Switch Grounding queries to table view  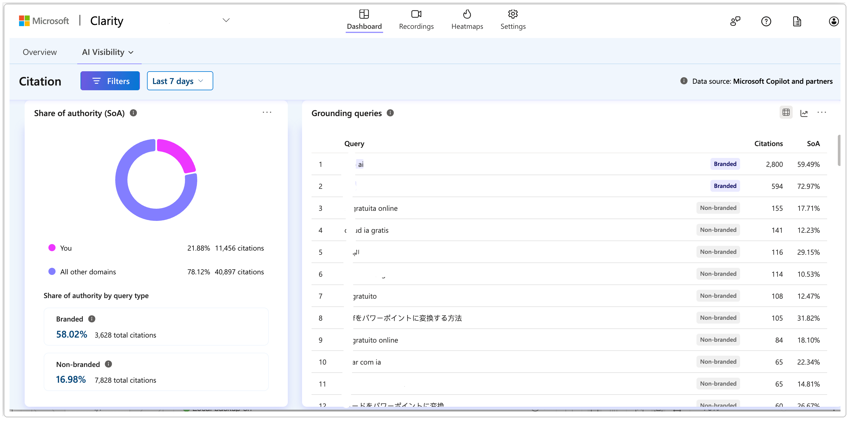pyautogui.click(x=786, y=113)
